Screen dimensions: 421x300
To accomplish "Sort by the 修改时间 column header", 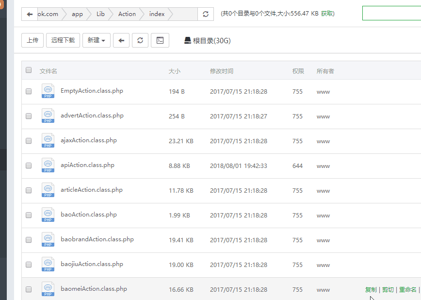I will tap(222, 71).
